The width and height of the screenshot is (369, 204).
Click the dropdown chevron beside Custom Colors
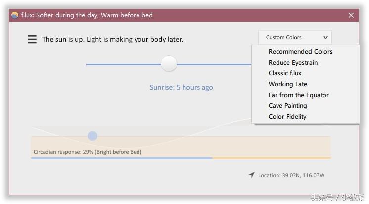click(x=325, y=37)
